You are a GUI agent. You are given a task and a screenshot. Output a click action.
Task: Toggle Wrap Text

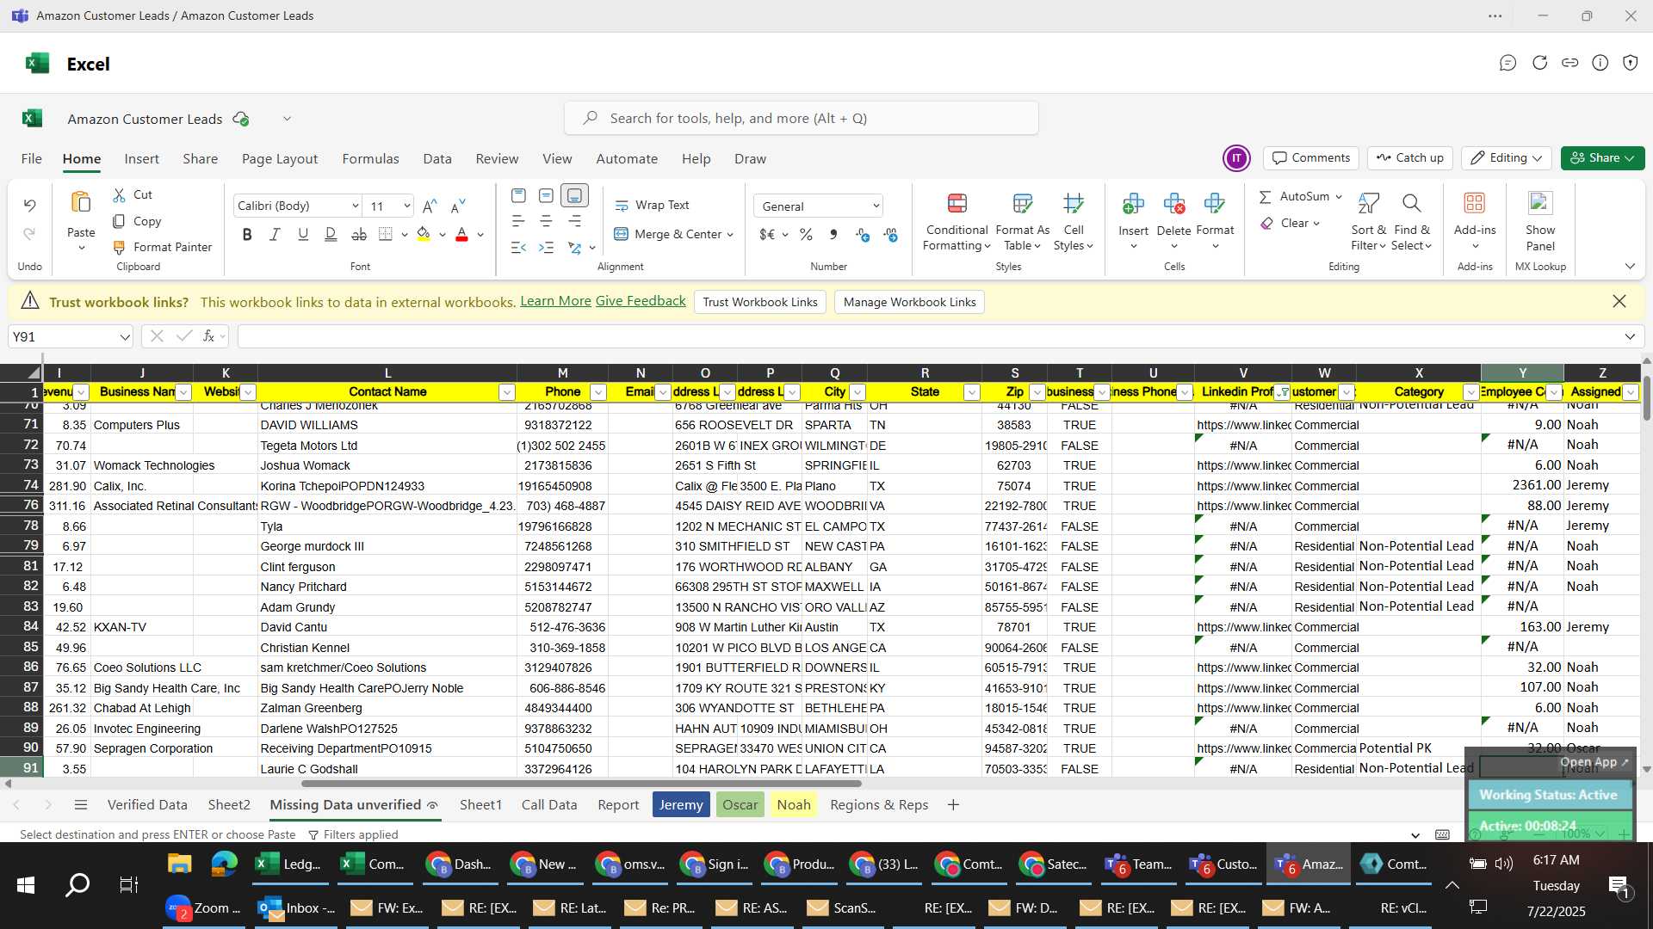tap(652, 206)
